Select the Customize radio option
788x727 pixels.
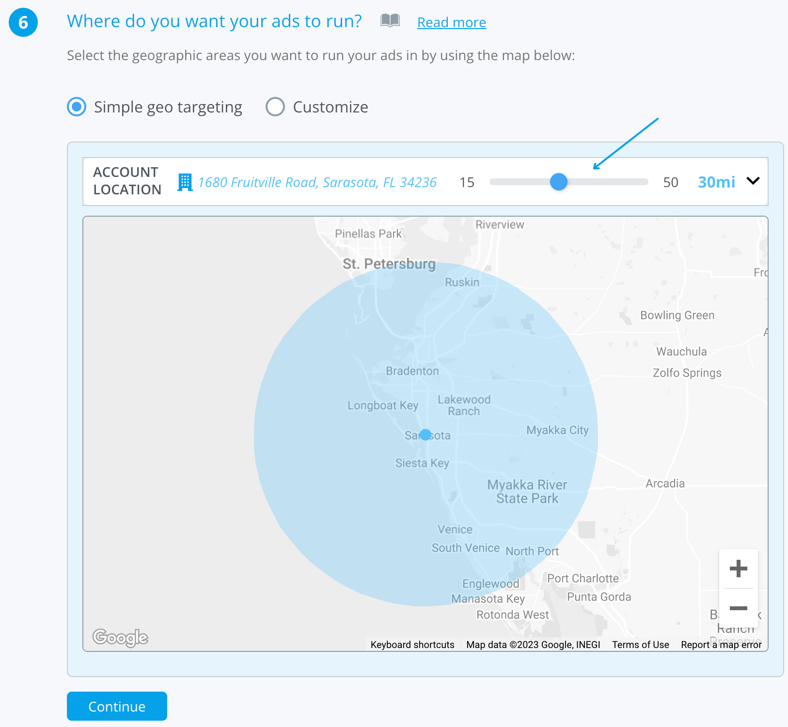click(275, 107)
